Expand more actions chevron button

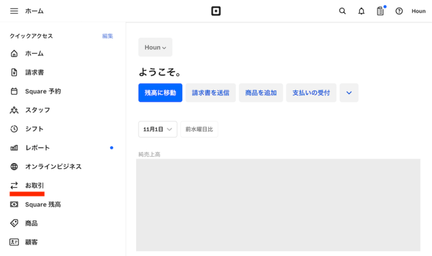tap(349, 93)
